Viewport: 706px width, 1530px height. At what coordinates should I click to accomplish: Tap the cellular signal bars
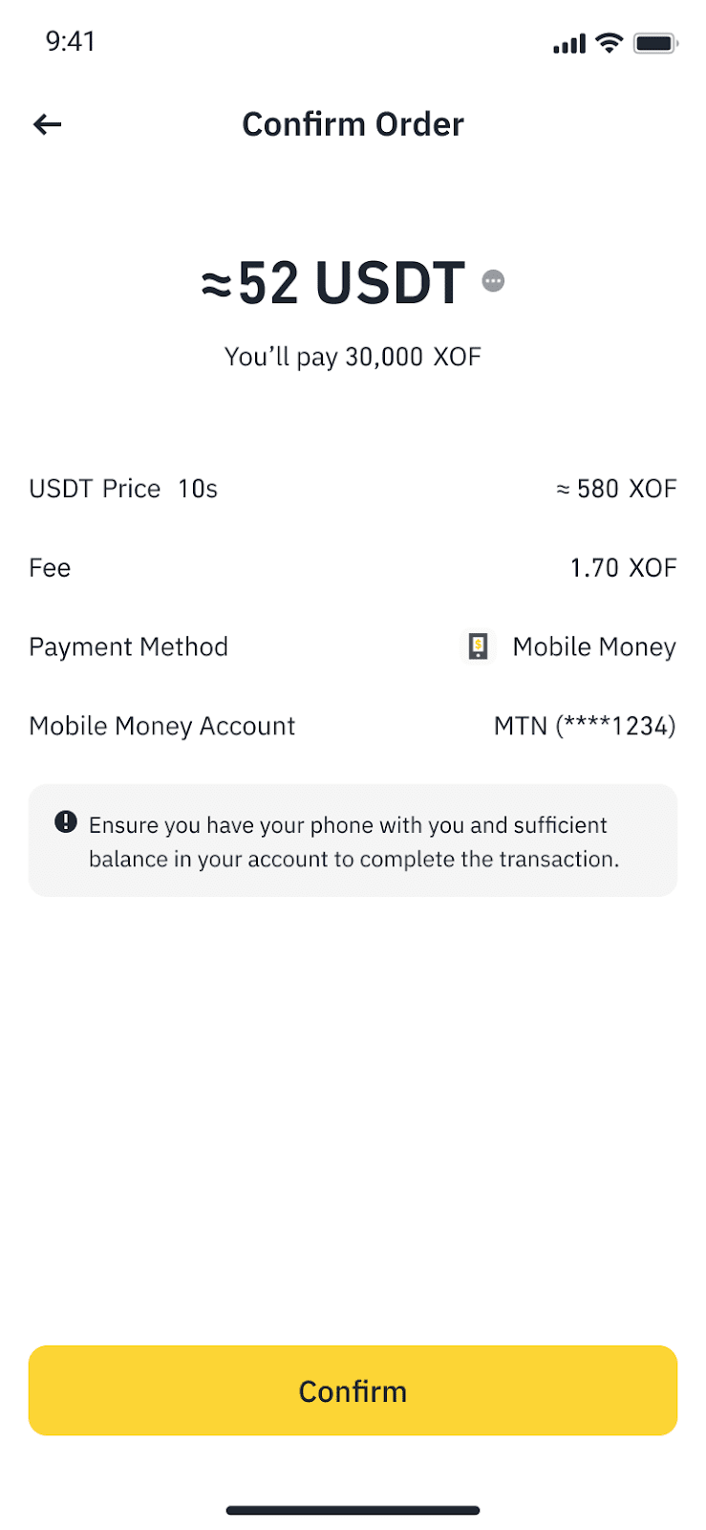[x=569, y=43]
